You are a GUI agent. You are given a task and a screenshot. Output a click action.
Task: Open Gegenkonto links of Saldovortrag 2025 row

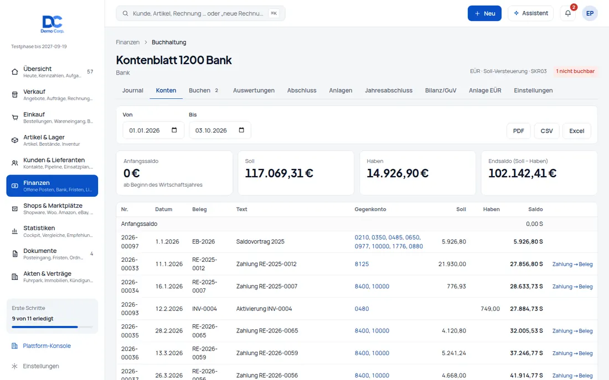pyautogui.click(x=389, y=242)
